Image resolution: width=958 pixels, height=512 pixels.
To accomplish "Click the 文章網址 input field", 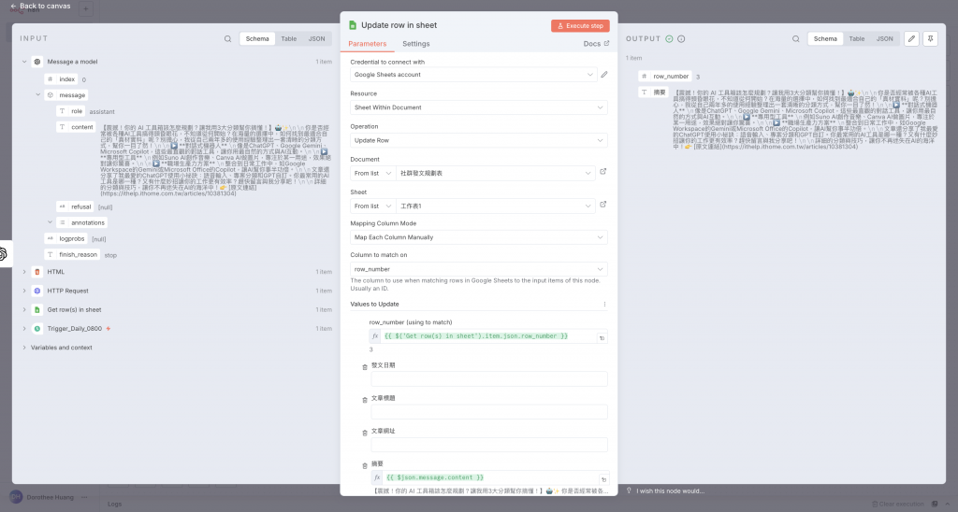I will (x=488, y=445).
